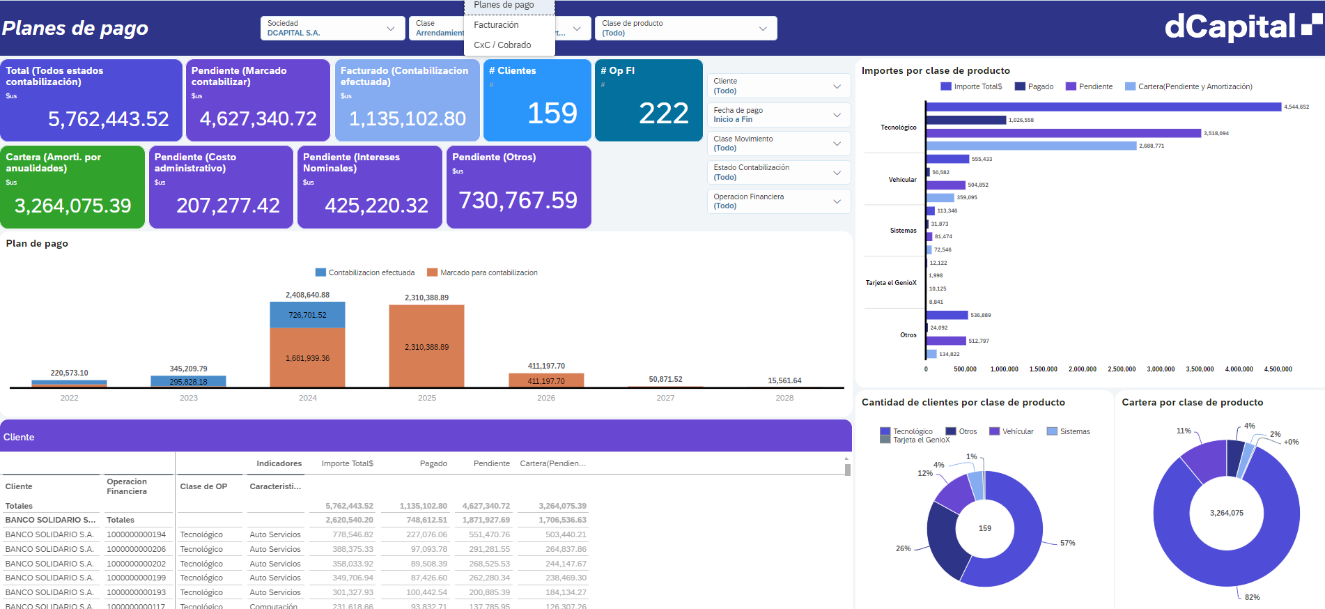Click the Sistemas legend swatch in donut chart
The height and width of the screenshot is (609, 1325).
(1052, 431)
